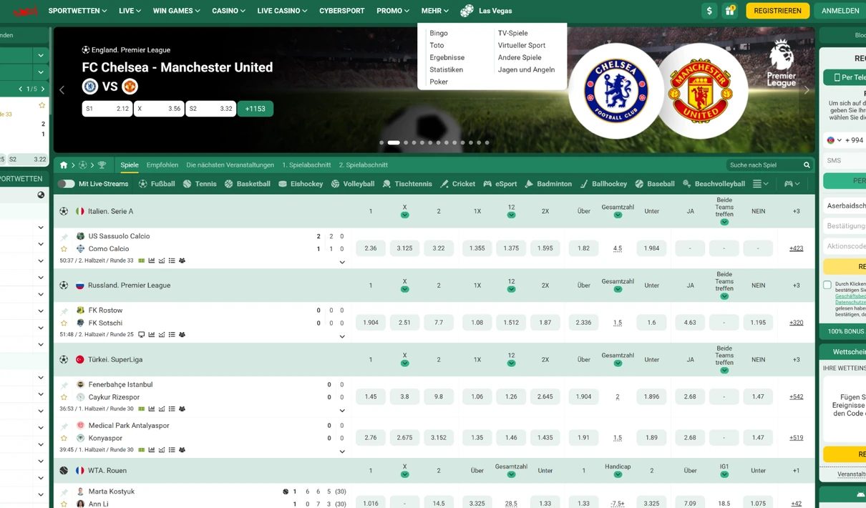This screenshot has width=866, height=508.
Task: Switch to Die nächsten Veranstaltungen tab
Action: point(230,165)
